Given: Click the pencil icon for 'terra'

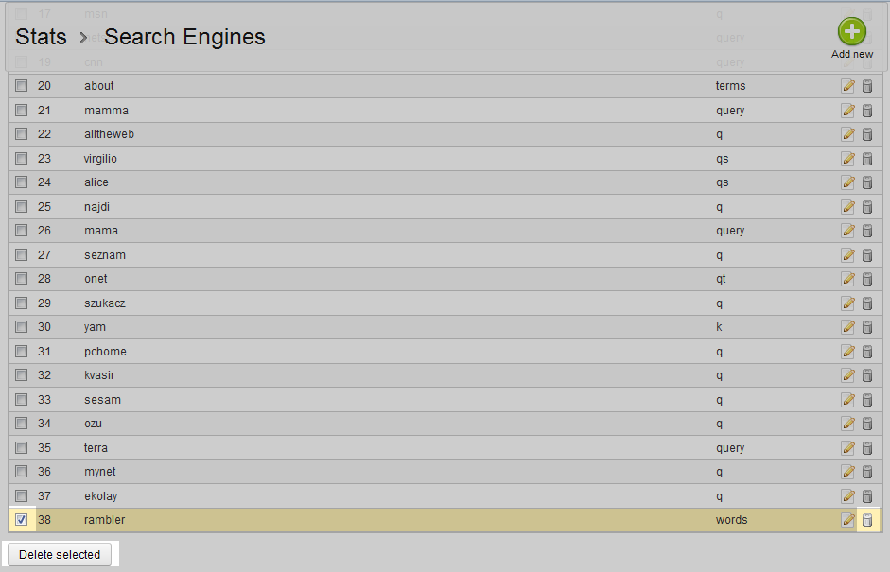Looking at the screenshot, I should point(847,448).
